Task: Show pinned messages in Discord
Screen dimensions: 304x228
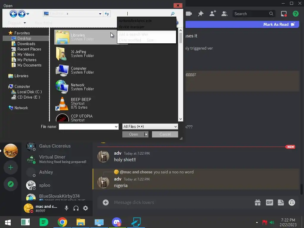Action: (x=201, y=14)
